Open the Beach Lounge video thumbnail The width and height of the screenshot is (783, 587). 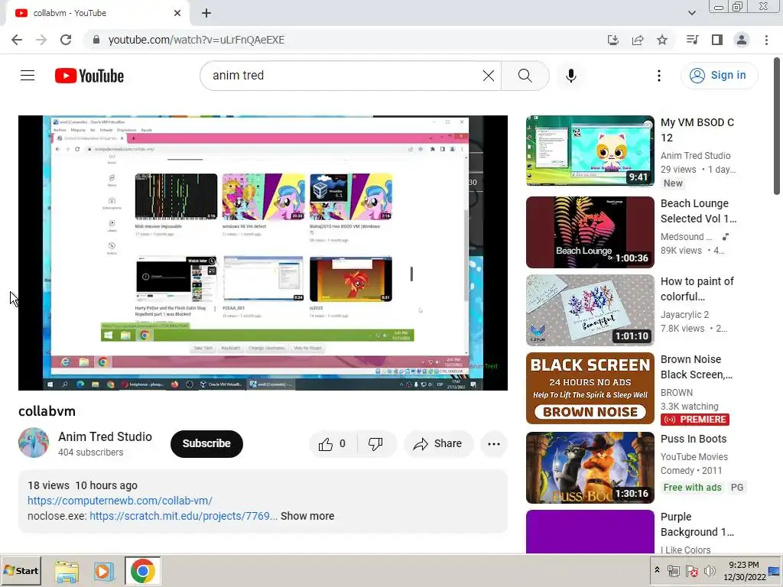pos(590,232)
